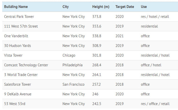The image size is (178, 110).
Task: Click the res / office / retail use cell
Action: (155, 104)
